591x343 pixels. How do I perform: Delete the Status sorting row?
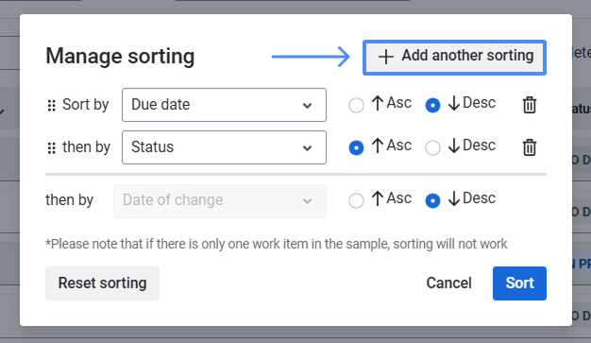tap(530, 147)
